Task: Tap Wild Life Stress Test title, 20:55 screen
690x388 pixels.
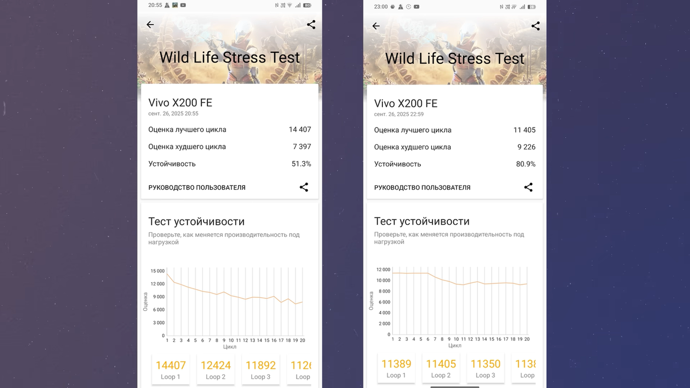Action: [x=229, y=57]
